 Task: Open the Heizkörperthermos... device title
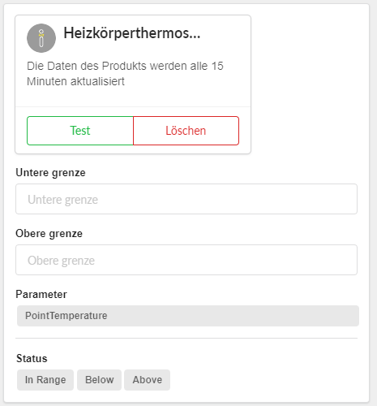132,33
